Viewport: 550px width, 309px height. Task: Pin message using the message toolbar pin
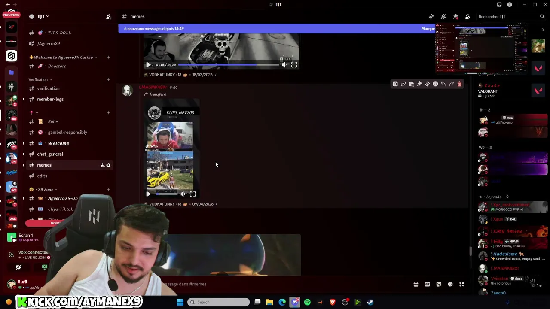pyautogui.click(x=419, y=84)
